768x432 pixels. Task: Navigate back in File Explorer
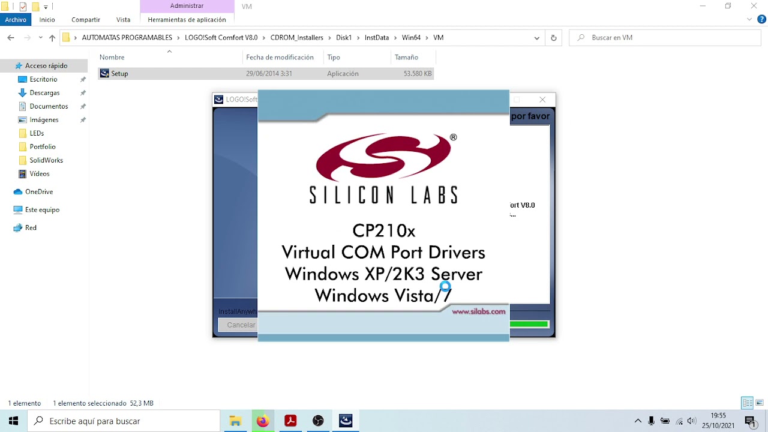11,37
